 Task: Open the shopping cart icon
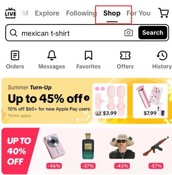click(x=164, y=13)
